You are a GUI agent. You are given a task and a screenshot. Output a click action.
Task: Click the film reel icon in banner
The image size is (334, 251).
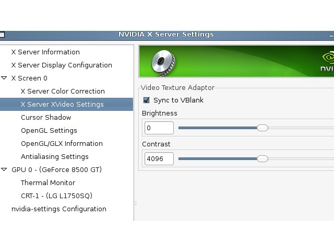(x=163, y=63)
